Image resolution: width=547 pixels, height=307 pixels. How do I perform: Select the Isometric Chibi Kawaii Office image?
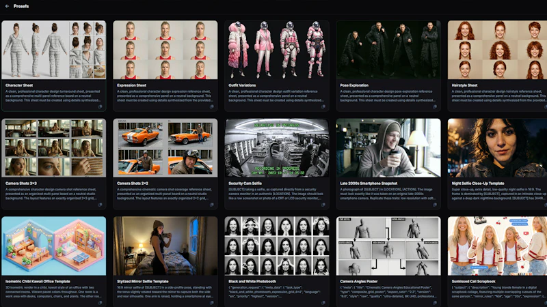[x=54, y=246]
